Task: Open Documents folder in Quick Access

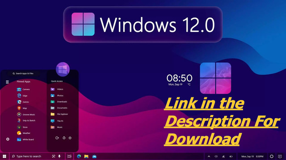Action: click(59, 108)
